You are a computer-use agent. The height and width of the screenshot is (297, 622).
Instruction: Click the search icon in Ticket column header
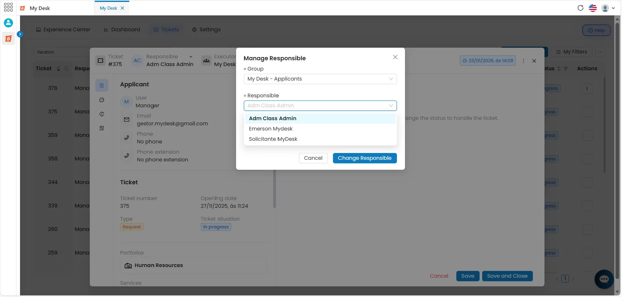(66, 69)
